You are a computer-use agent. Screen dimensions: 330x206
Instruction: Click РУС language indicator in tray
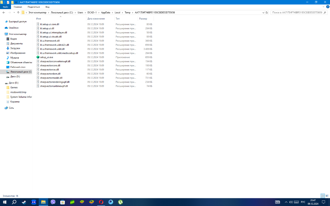(303, 202)
